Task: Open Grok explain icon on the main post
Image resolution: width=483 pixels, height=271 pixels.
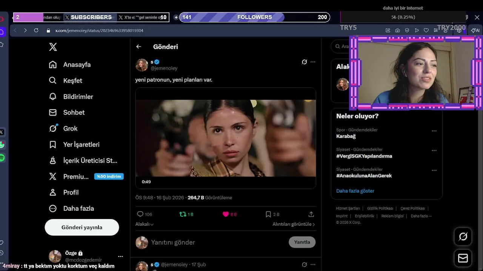Action: pyautogui.click(x=304, y=62)
